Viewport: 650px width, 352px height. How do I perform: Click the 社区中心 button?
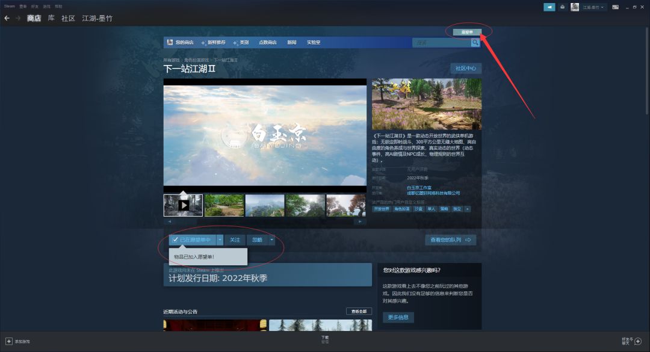coord(466,68)
